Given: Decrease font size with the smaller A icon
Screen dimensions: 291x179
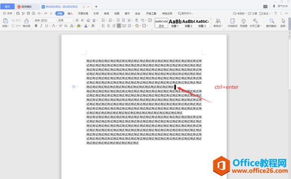Looking at the screenshot, I should pos(82,20).
